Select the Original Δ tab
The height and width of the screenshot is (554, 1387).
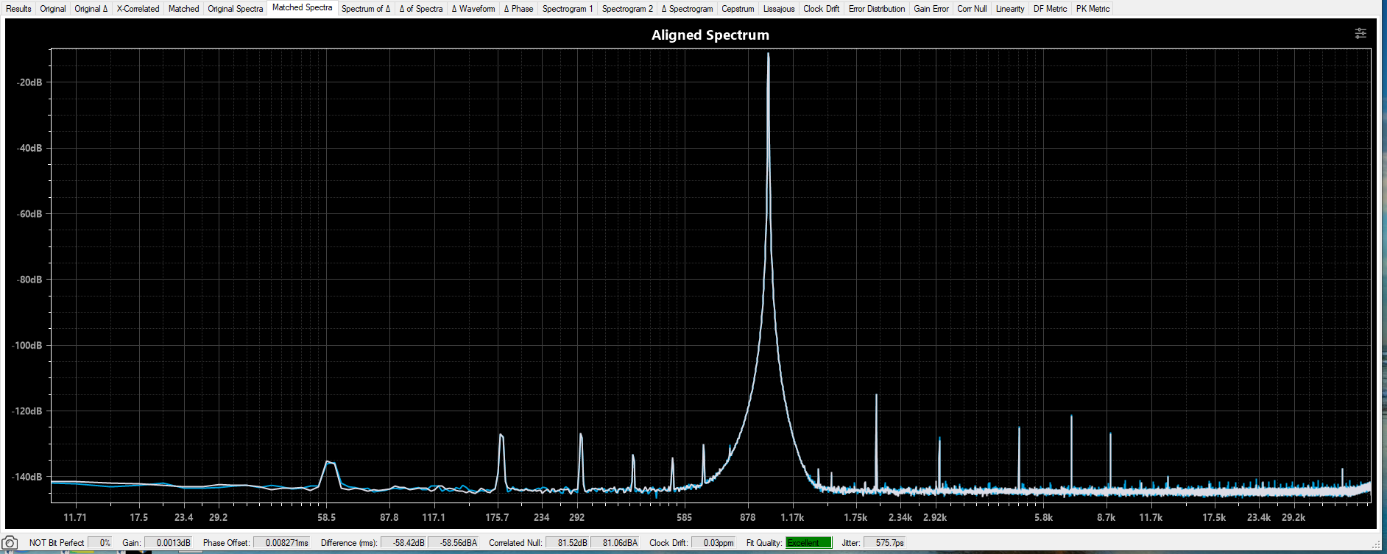pos(91,9)
